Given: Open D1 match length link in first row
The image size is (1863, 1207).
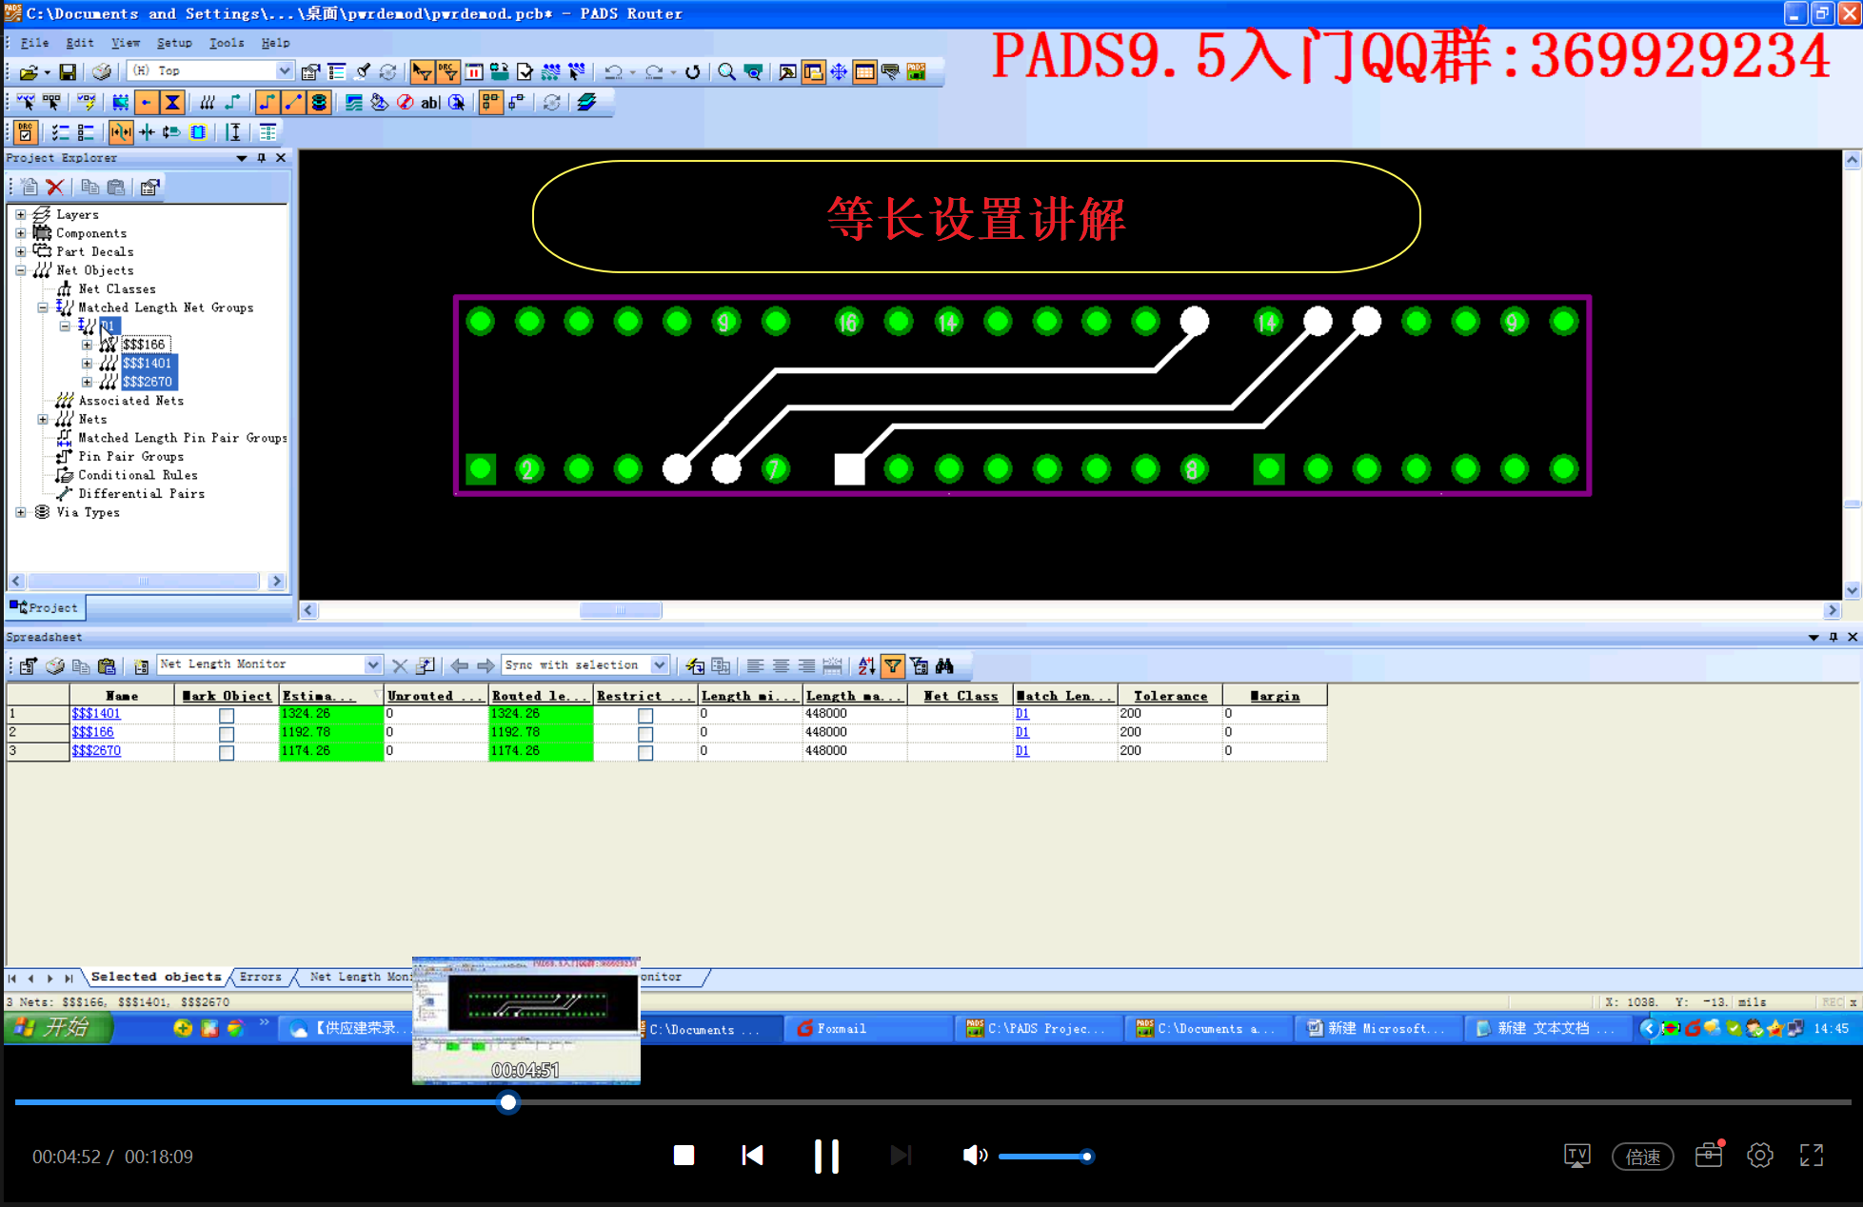Looking at the screenshot, I should 1022,713.
